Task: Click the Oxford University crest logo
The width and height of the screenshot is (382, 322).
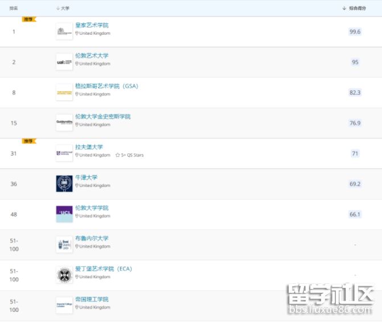Action: click(x=64, y=184)
